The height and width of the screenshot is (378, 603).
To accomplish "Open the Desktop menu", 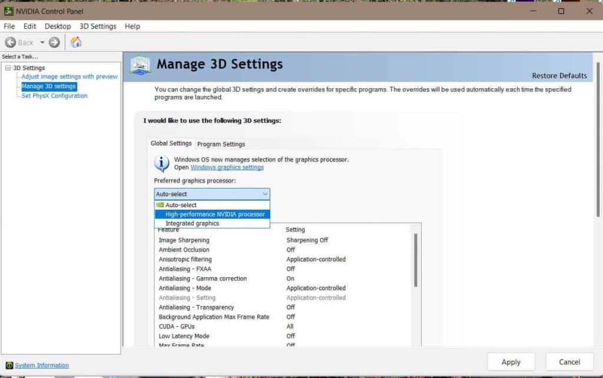I will click(x=58, y=26).
